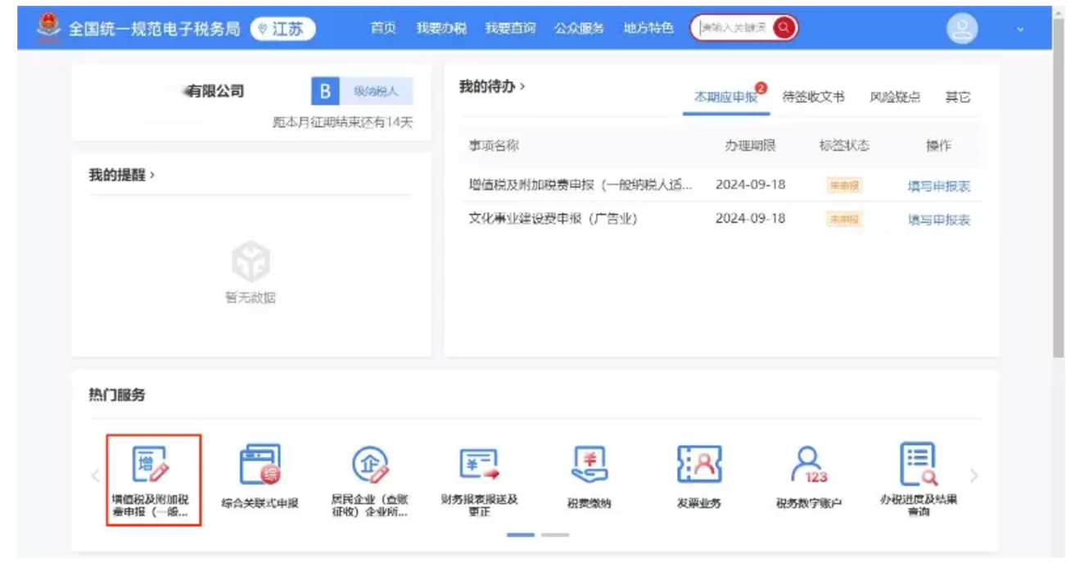The image size is (1075, 562).
Task: Click 填写申报表 for 文化事业建设费申报
Action: click(938, 219)
